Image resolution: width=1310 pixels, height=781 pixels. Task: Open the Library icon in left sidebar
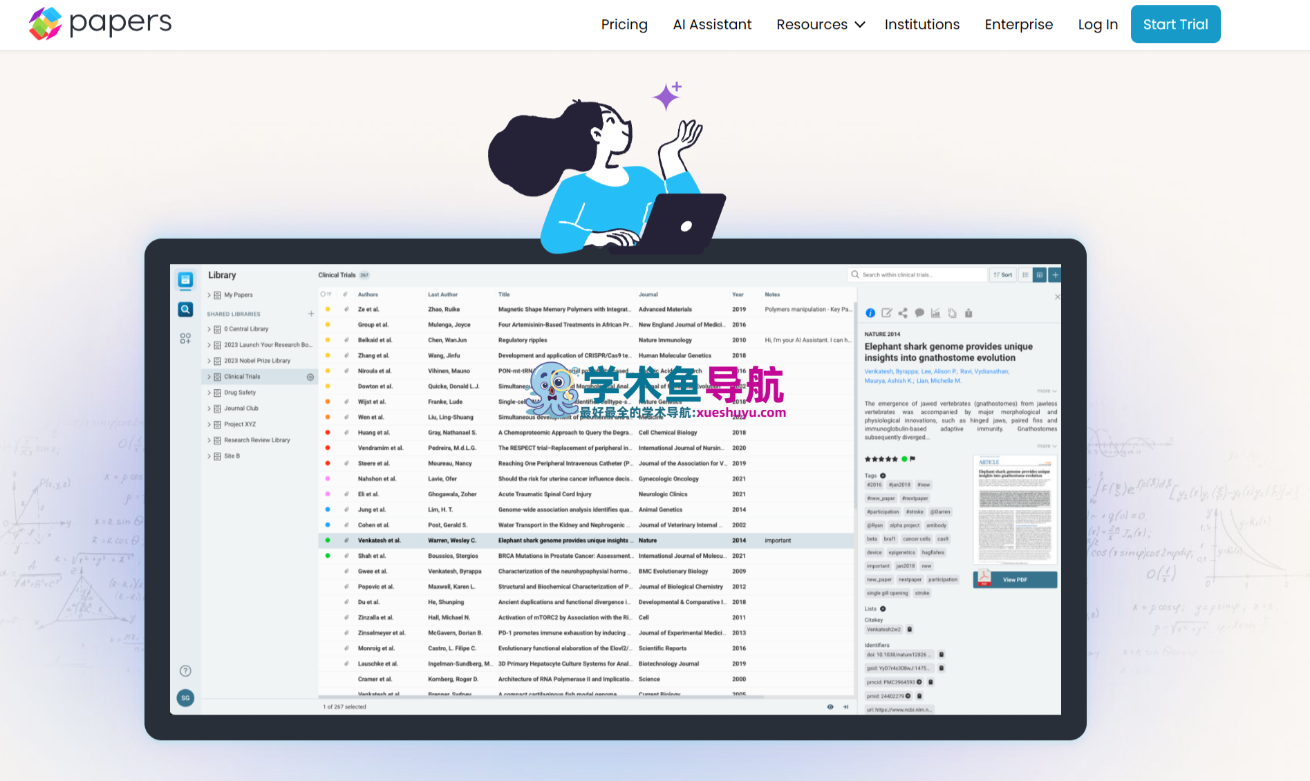(x=185, y=280)
